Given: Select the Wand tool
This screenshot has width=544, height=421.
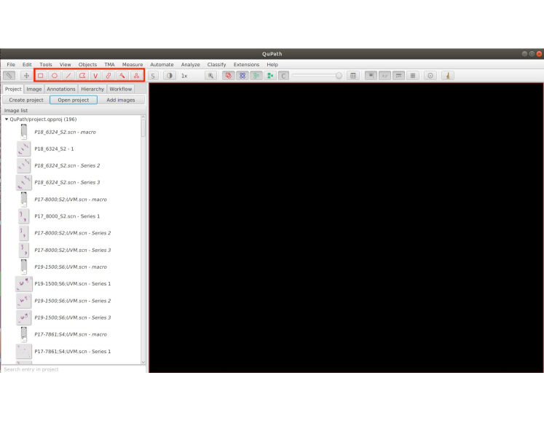Looking at the screenshot, I should [122, 76].
